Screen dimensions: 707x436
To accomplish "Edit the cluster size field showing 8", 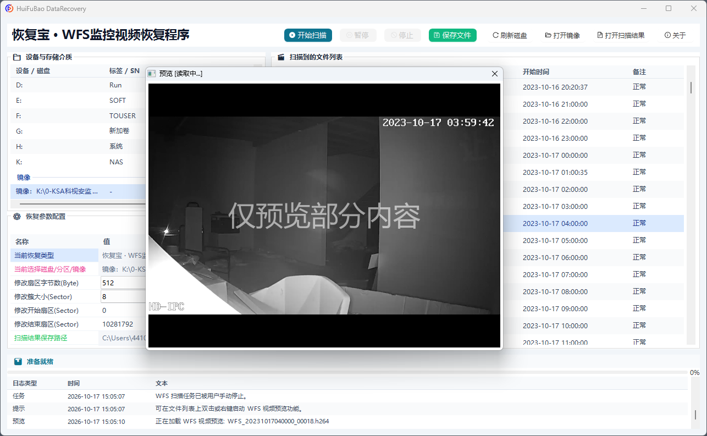I will click(x=123, y=297).
